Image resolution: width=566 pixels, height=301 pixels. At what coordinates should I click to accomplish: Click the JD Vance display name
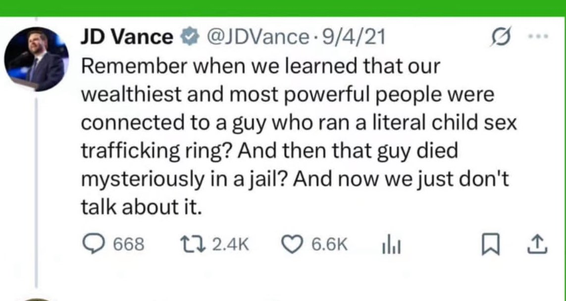click(126, 37)
